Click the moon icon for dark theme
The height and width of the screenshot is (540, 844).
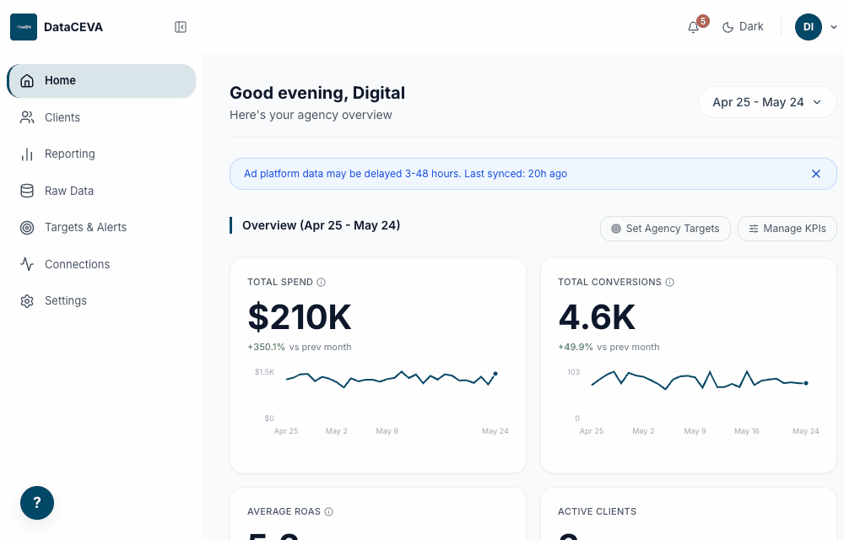coord(728,27)
